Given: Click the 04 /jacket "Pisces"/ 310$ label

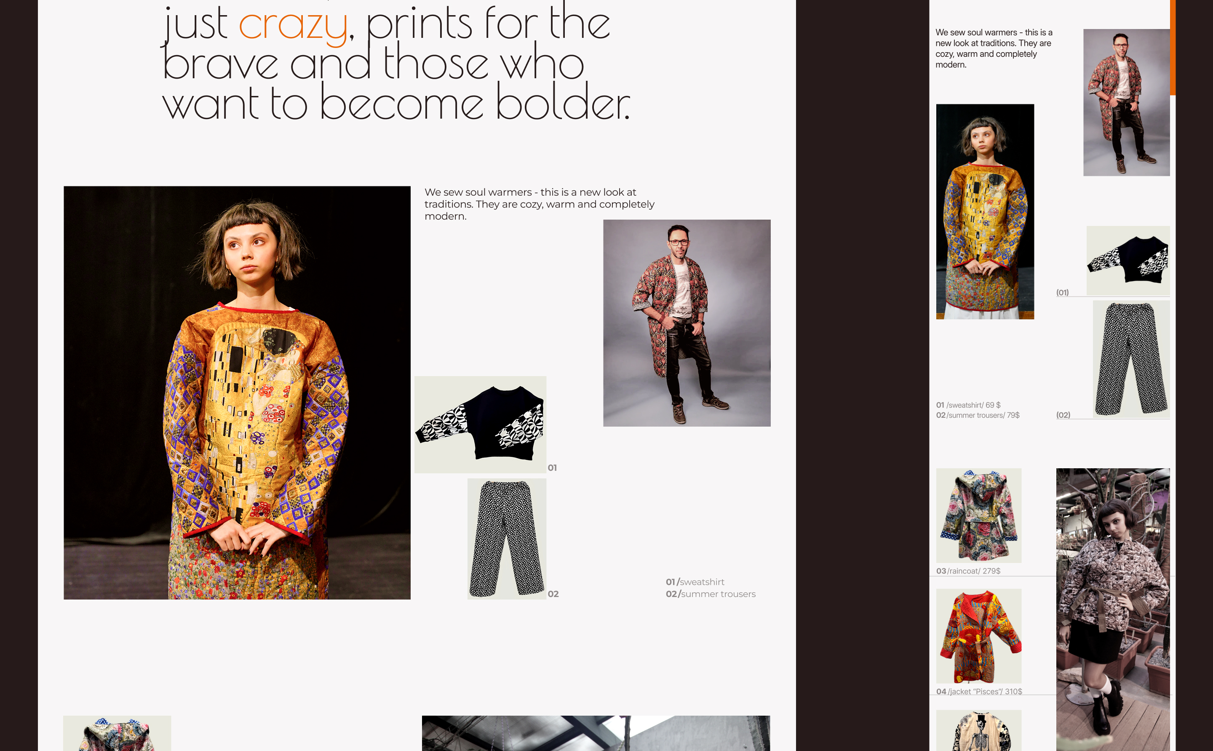Looking at the screenshot, I should click(979, 691).
